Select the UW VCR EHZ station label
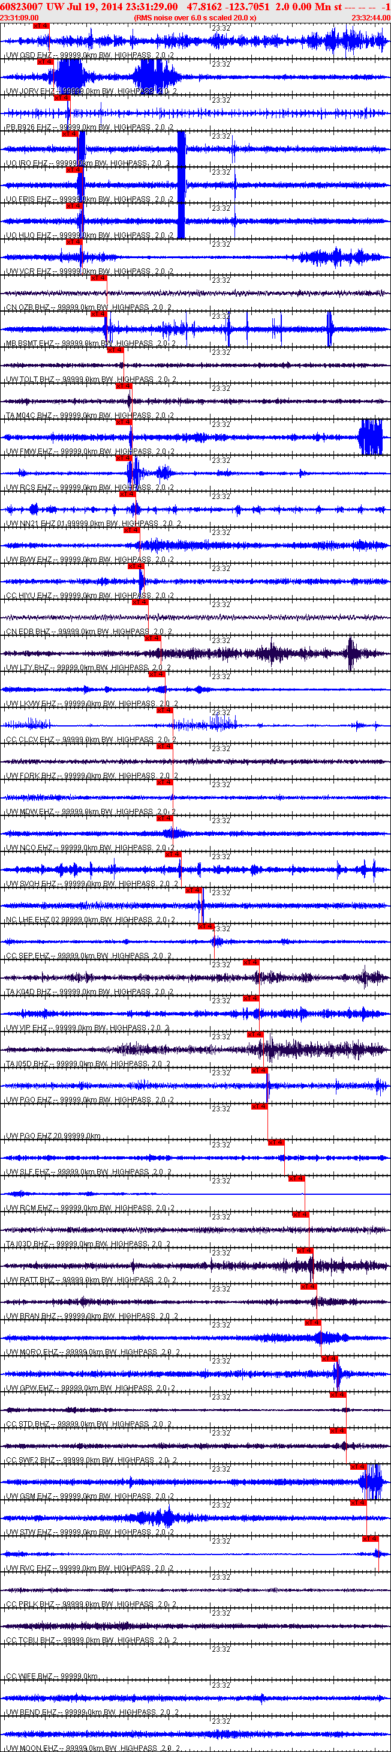Screen dimensions: 391x1752 click(x=89, y=271)
